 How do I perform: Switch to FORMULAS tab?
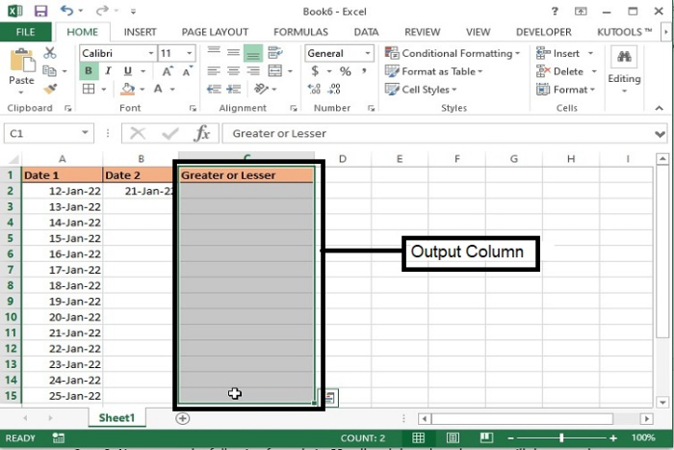[300, 32]
